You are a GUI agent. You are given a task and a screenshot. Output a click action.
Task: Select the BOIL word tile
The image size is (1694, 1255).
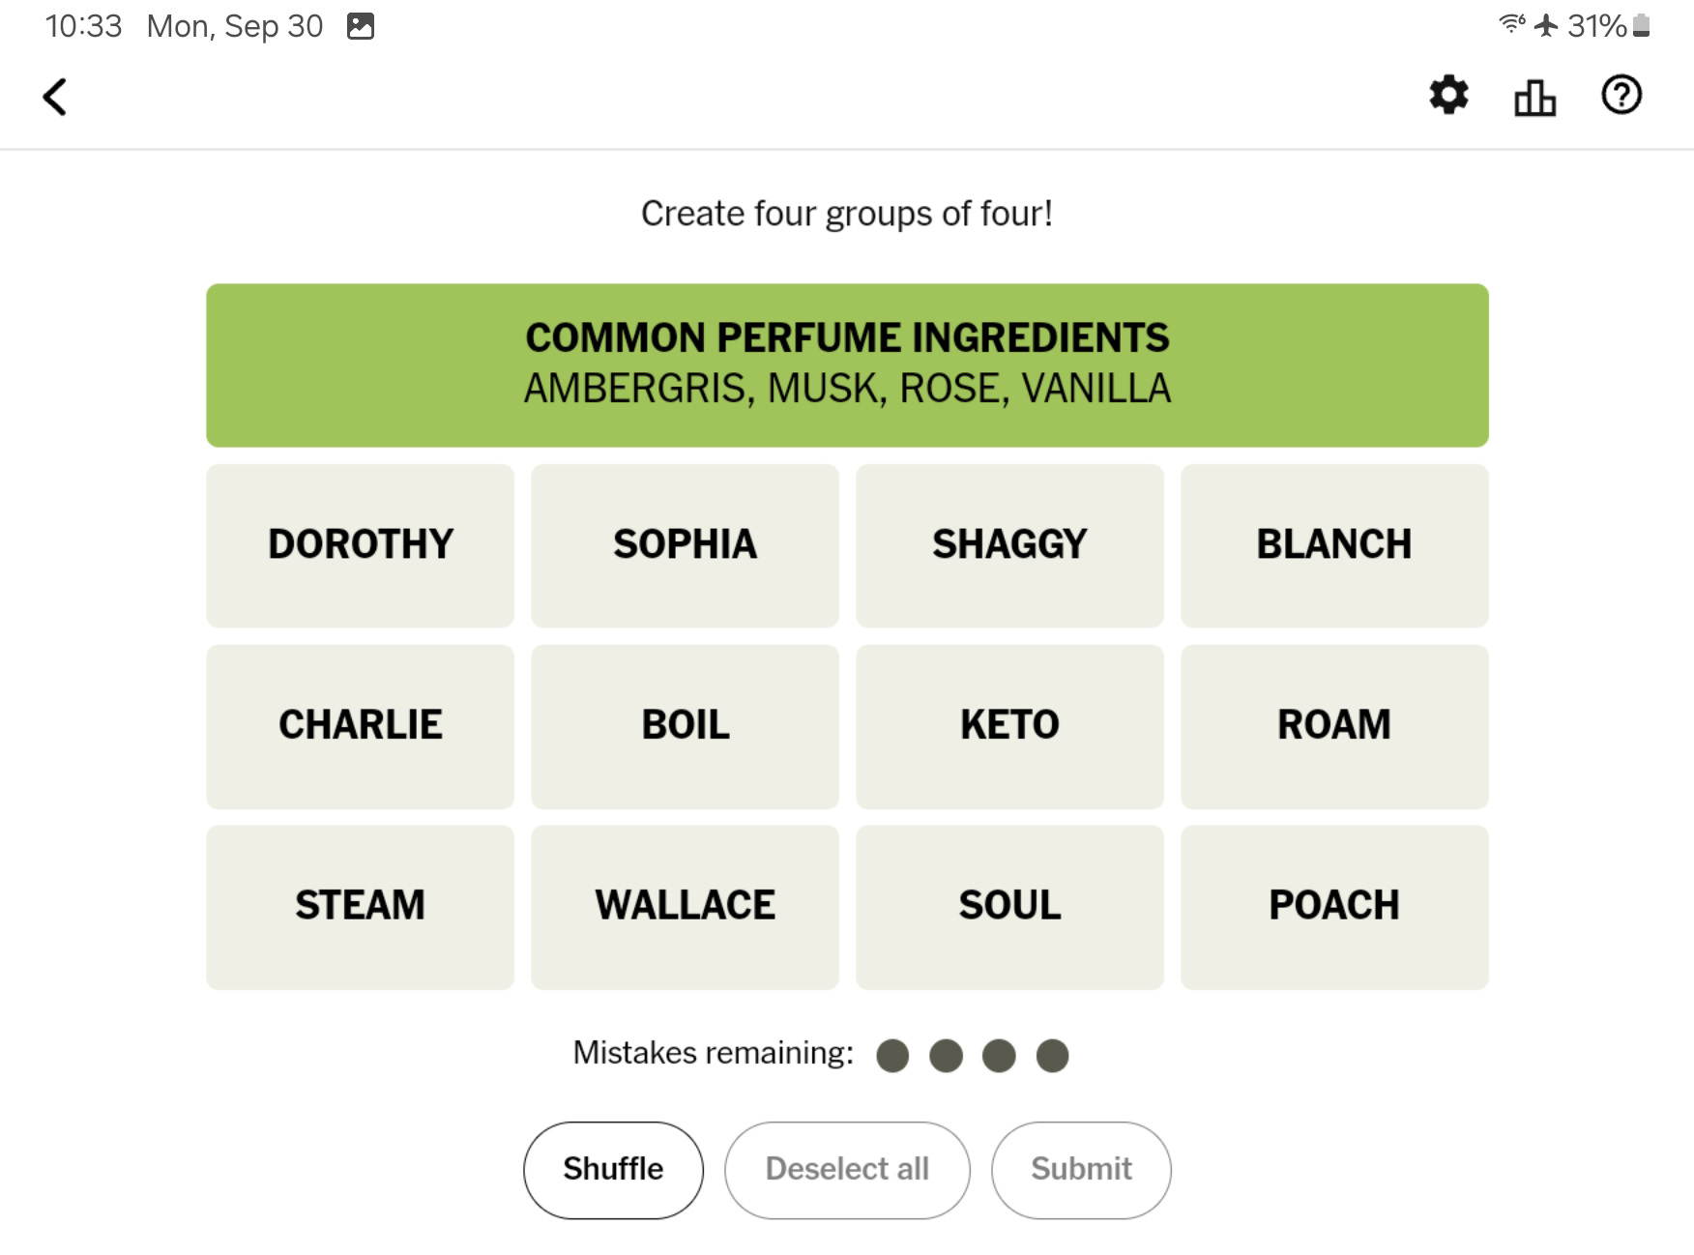coord(685,726)
